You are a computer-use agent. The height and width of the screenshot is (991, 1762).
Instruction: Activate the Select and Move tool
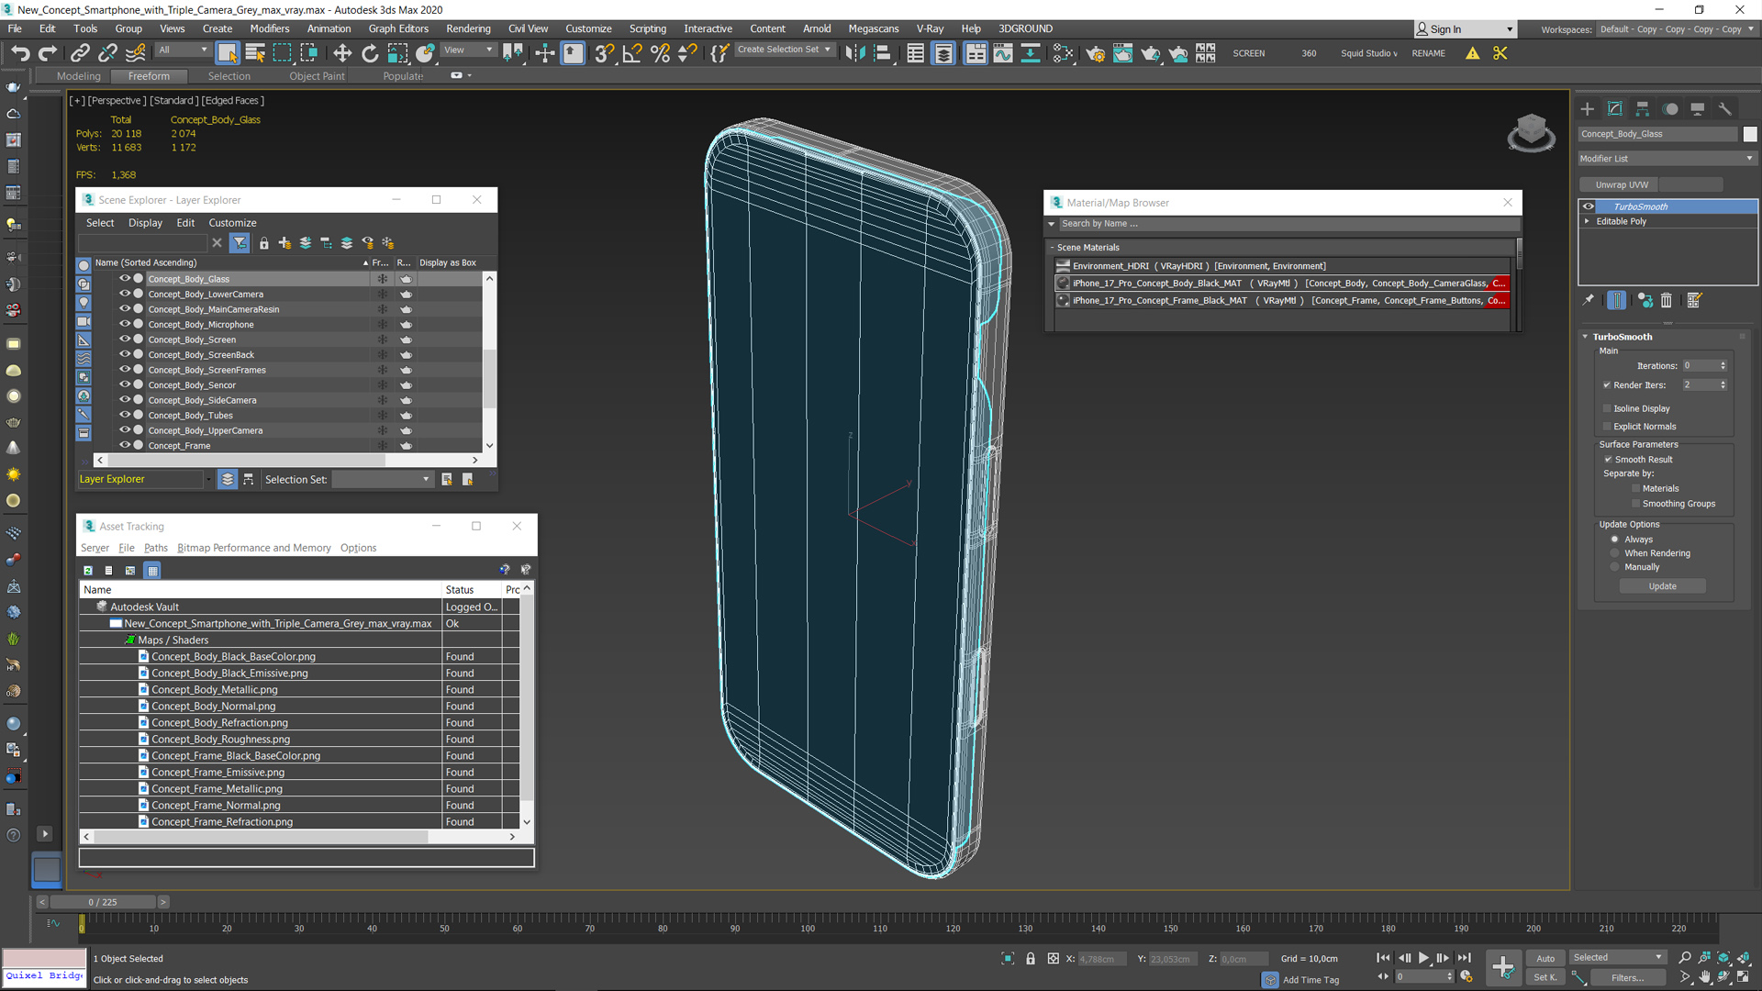pos(342,53)
